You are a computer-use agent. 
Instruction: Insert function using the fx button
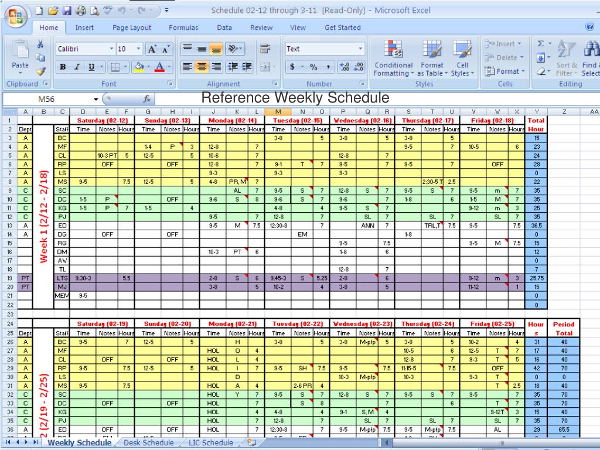pos(147,99)
